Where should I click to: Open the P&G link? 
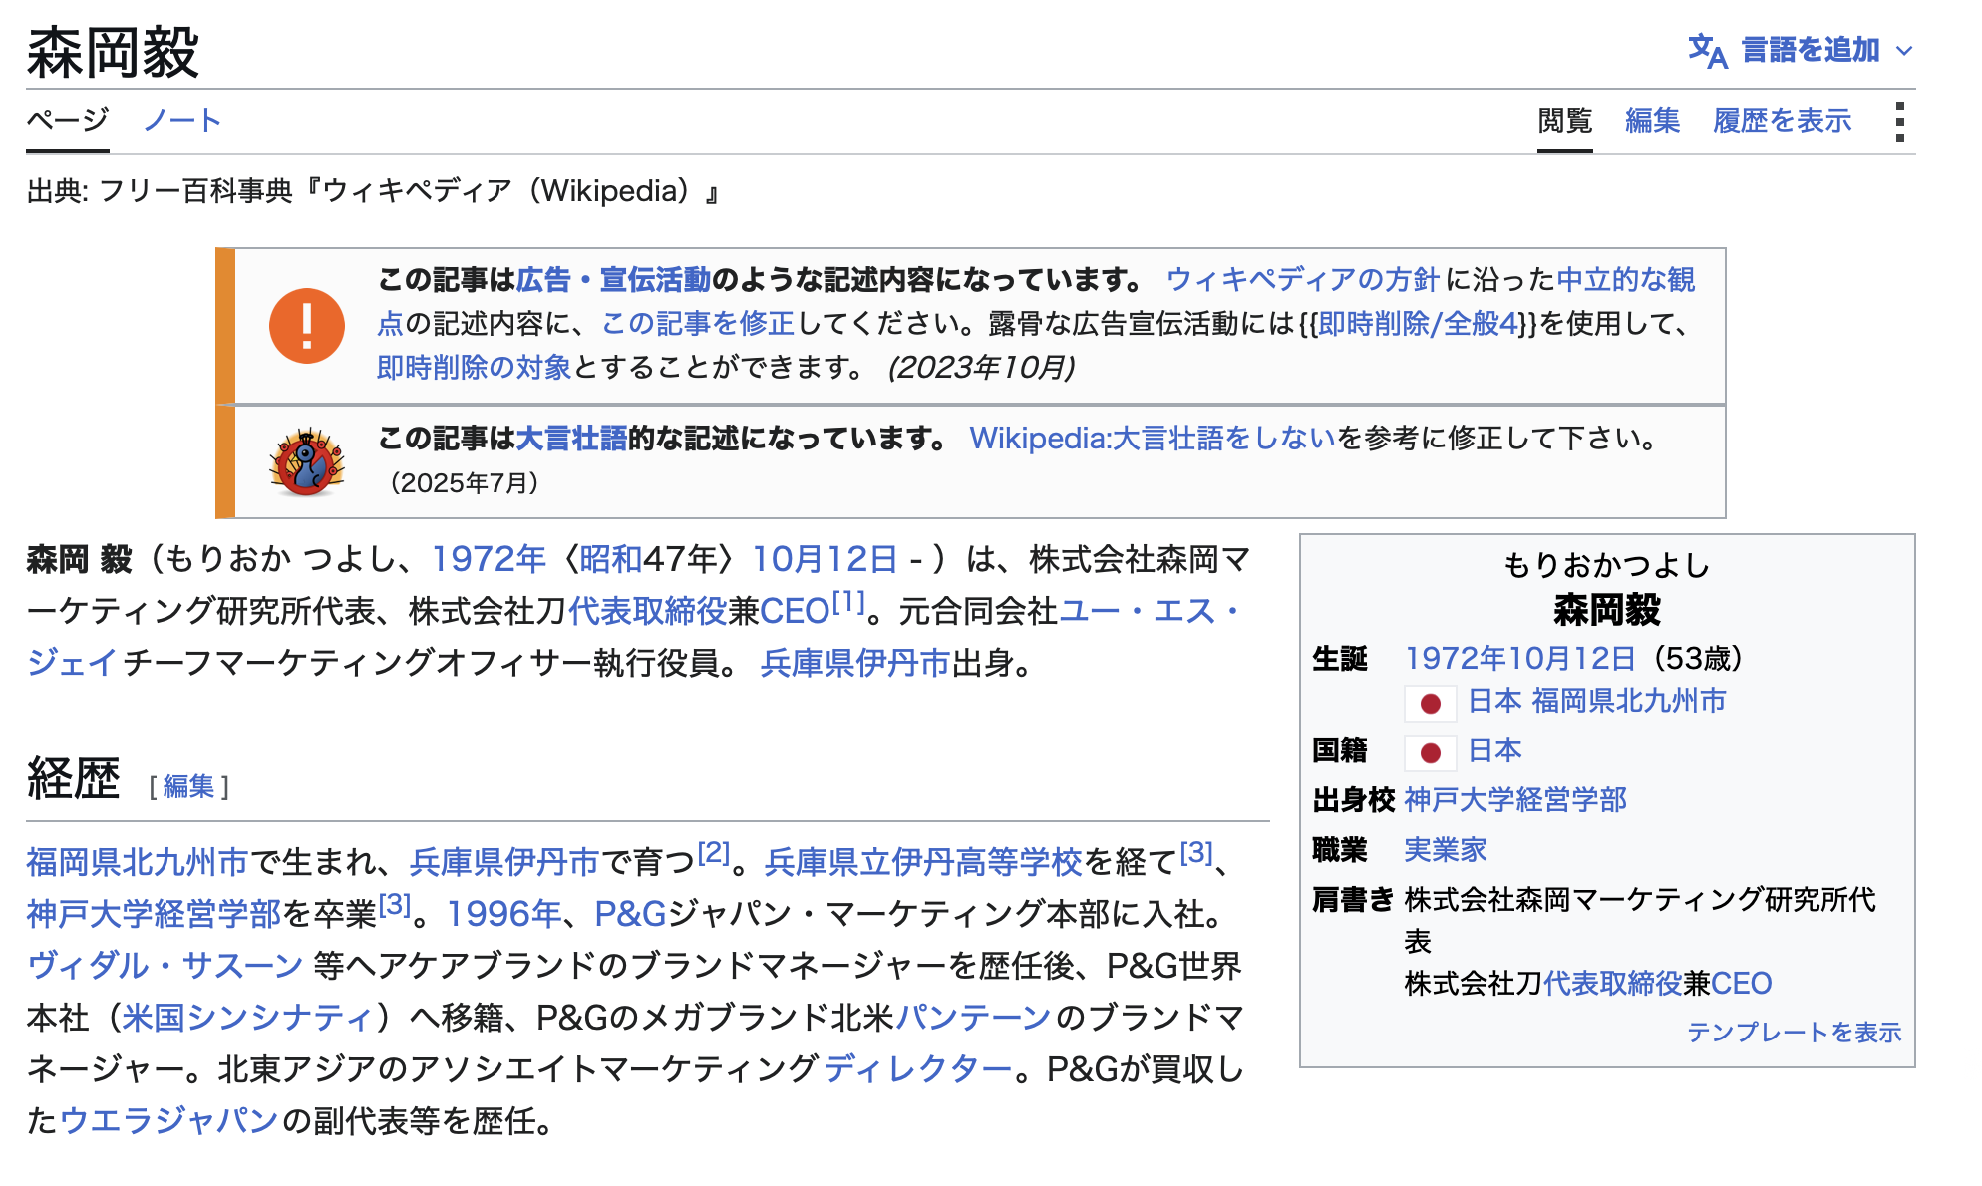(x=630, y=914)
